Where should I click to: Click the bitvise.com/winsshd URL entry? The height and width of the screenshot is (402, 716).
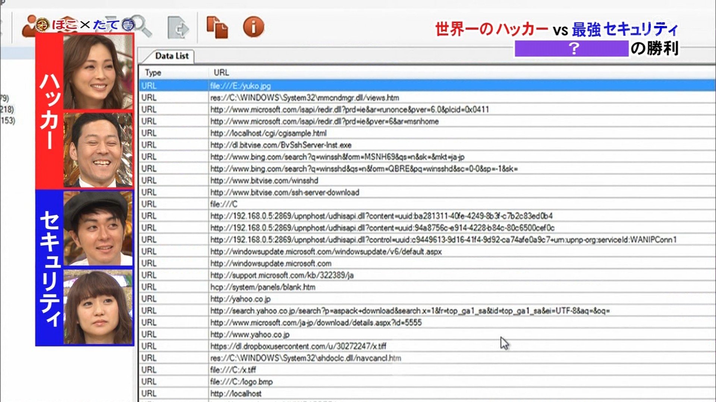point(264,181)
